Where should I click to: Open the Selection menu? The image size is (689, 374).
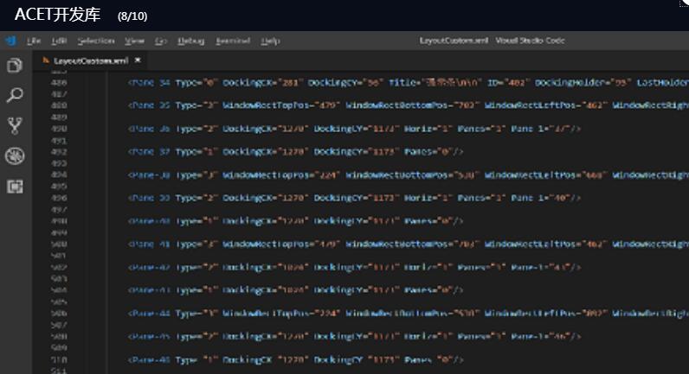coord(95,41)
